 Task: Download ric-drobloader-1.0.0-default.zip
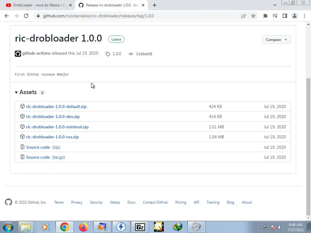point(56,106)
